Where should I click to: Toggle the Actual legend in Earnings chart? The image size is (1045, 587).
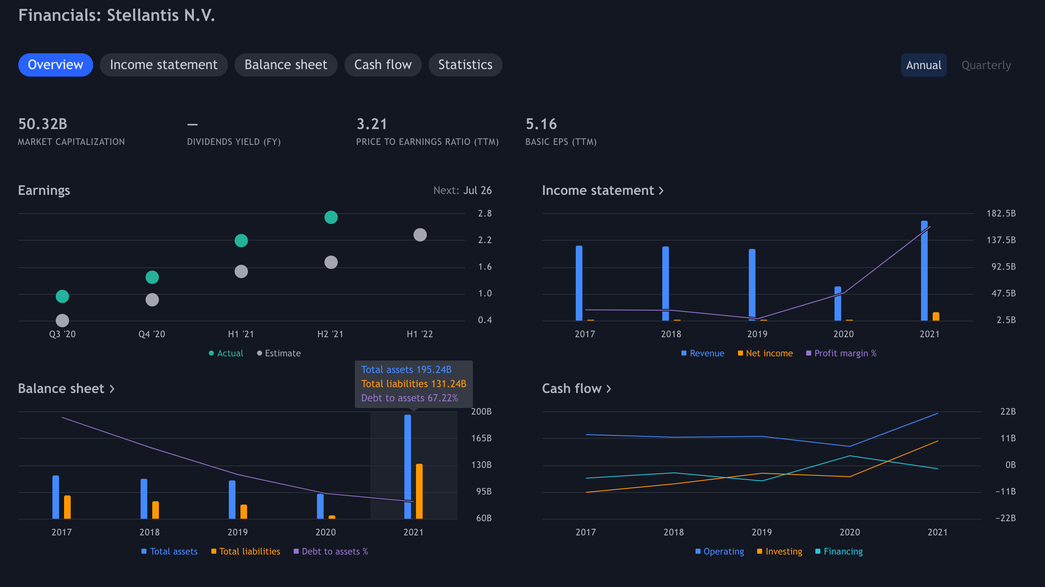point(226,353)
